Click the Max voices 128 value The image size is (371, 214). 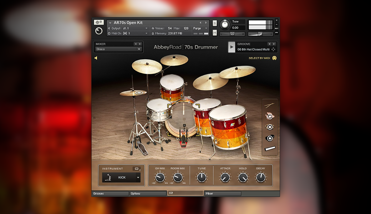point(186,29)
